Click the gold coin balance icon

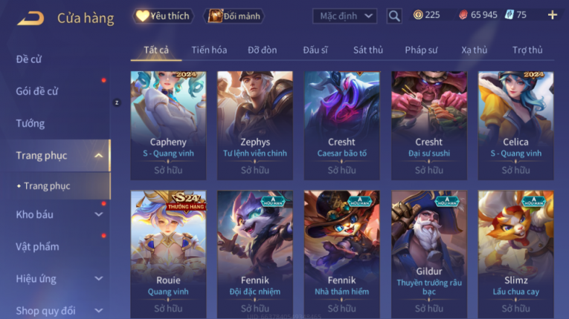(418, 15)
